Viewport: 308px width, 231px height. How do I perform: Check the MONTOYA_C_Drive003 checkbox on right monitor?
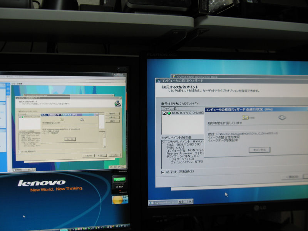[164, 113]
